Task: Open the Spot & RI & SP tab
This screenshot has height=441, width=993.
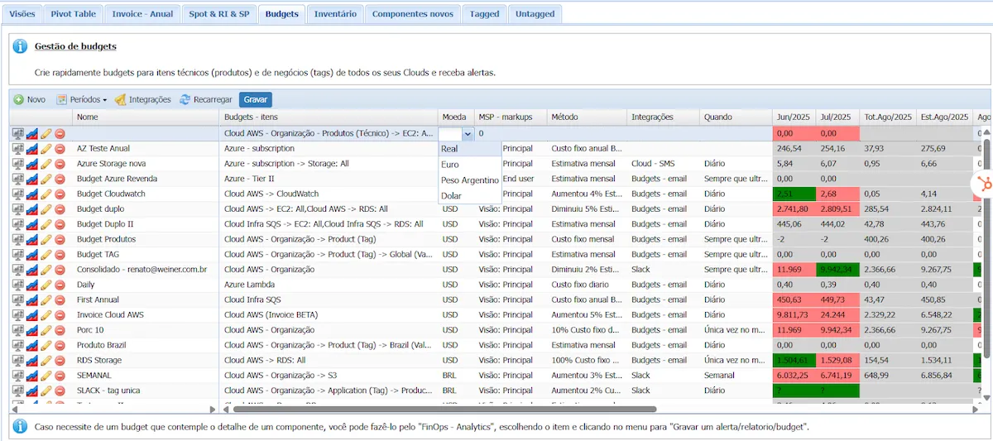Action: coord(218,14)
